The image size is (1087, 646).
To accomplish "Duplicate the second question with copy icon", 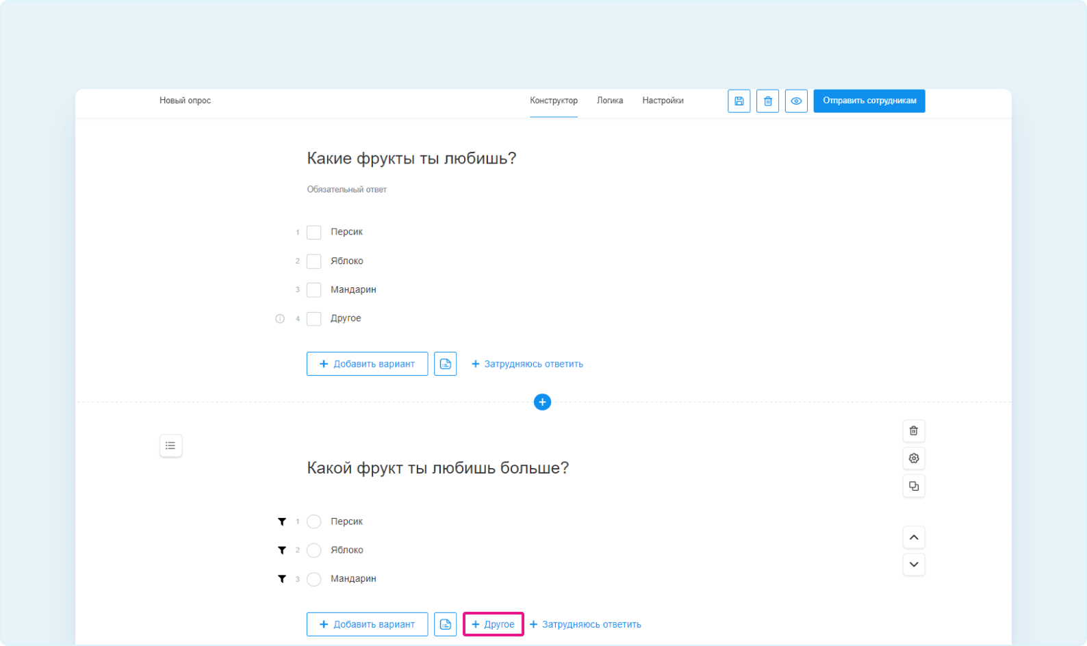I will [x=914, y=486].
